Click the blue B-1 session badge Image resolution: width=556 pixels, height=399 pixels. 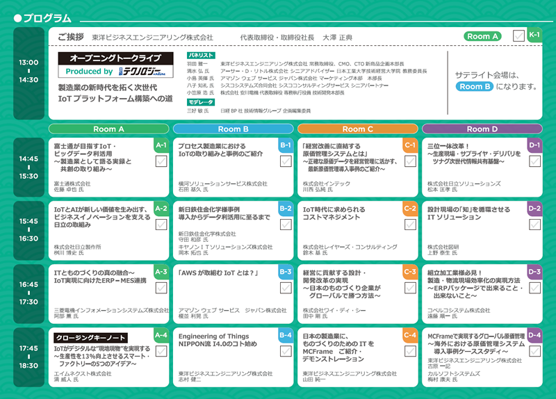[x=285, y=145]
